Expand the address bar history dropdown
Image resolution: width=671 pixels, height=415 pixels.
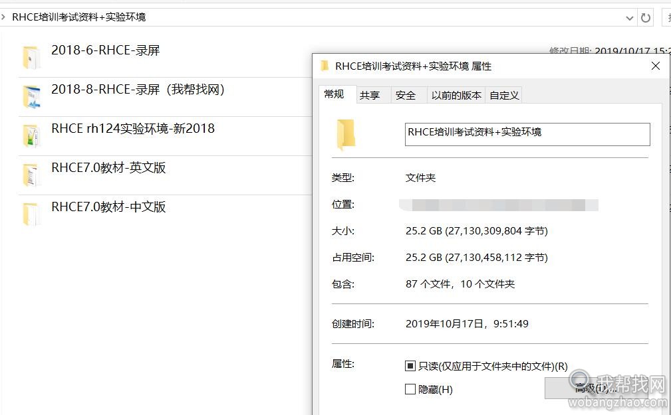click(630, 18)
